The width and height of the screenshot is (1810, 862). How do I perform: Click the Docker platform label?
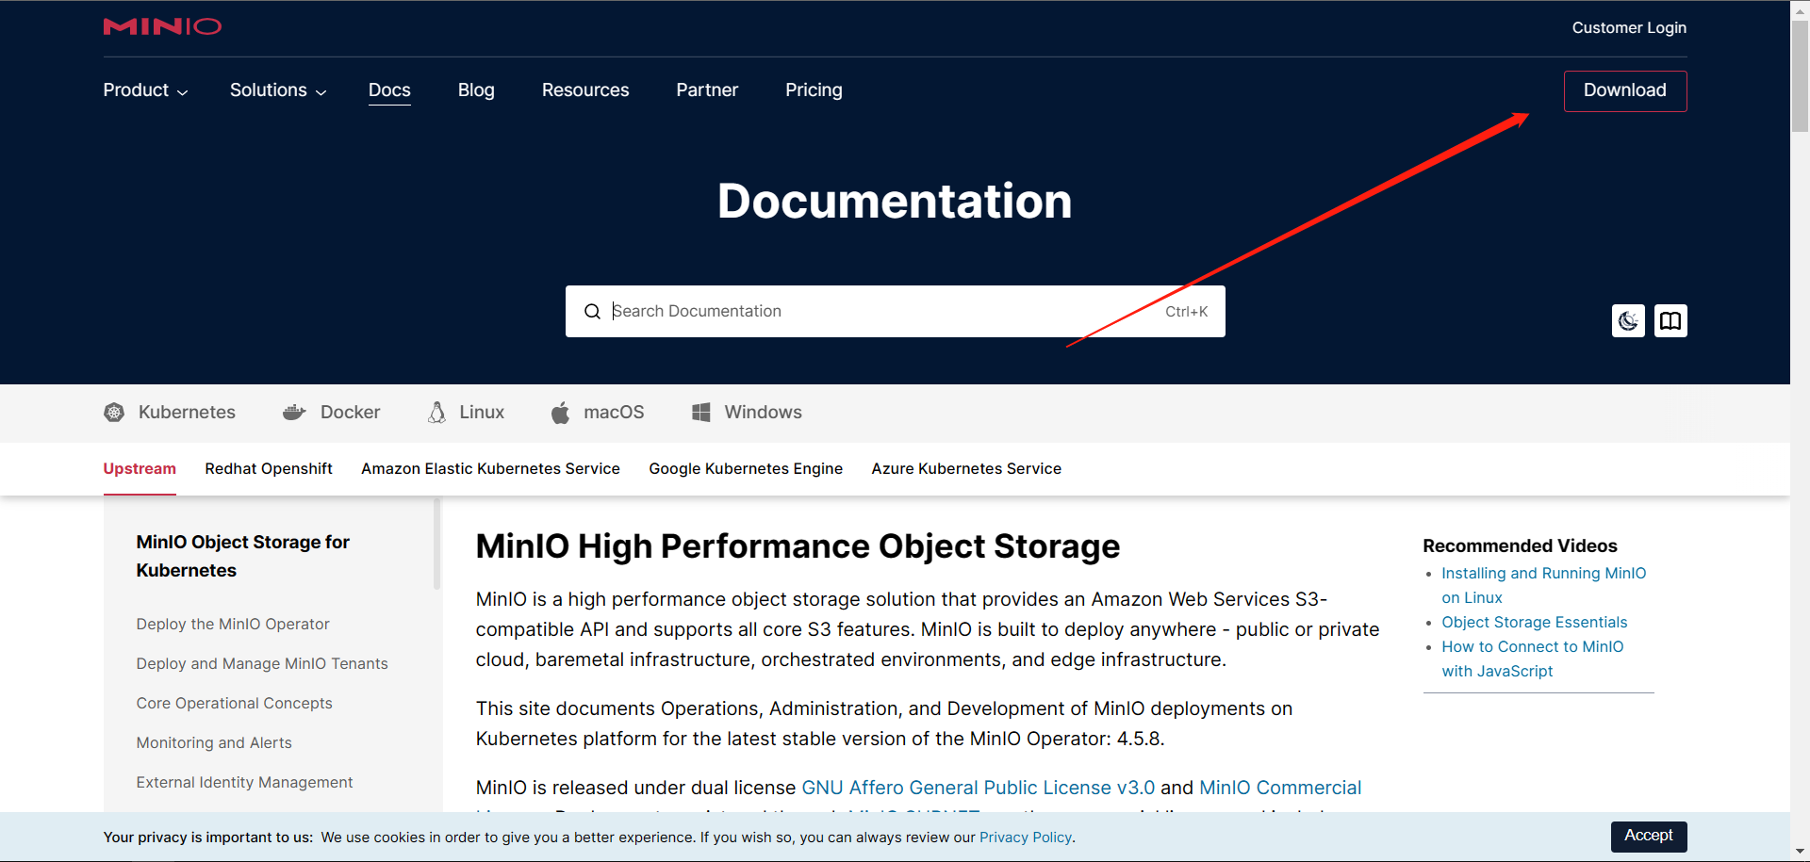(x=350, y=413)
